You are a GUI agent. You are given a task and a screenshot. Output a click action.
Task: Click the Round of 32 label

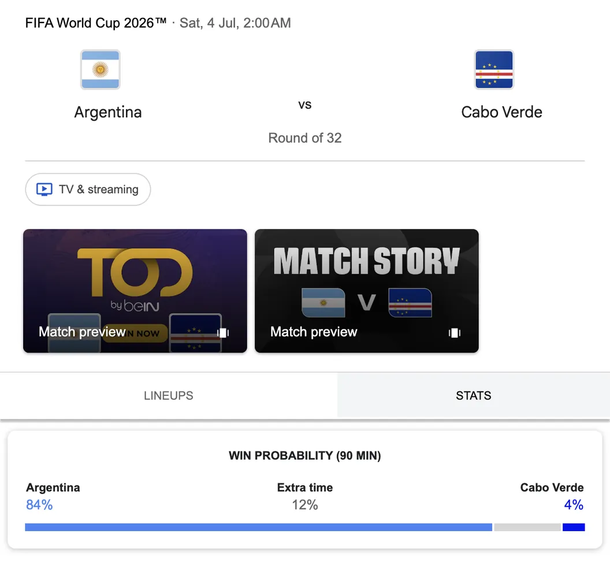point(305,138)
